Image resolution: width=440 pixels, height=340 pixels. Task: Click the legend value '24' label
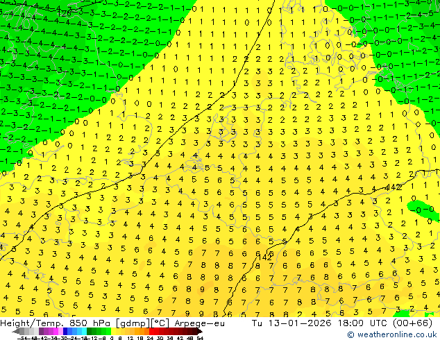(150, 338)
